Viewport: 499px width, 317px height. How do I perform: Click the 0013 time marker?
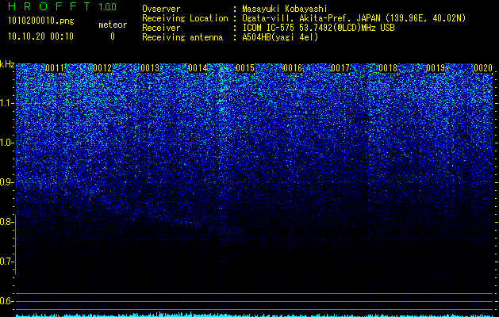pyautogui.click(x=150, y=68)
